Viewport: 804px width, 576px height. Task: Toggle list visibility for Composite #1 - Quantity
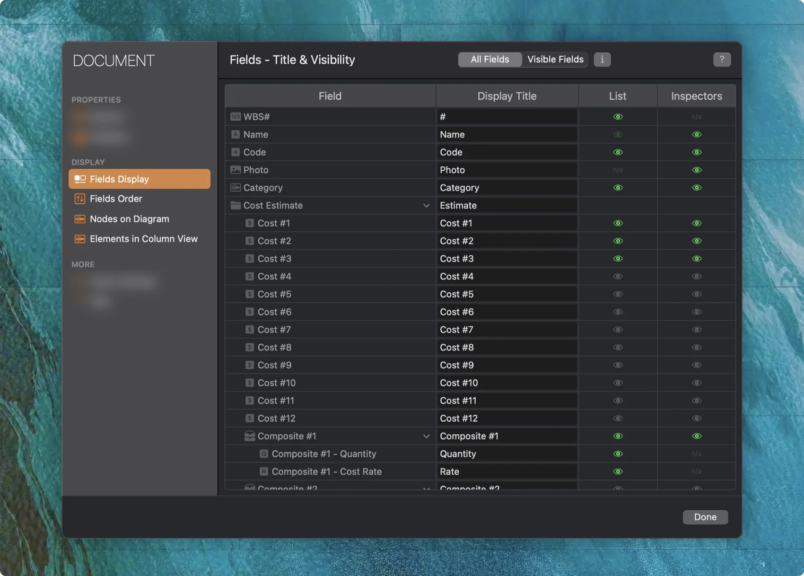tap(618, 454)
